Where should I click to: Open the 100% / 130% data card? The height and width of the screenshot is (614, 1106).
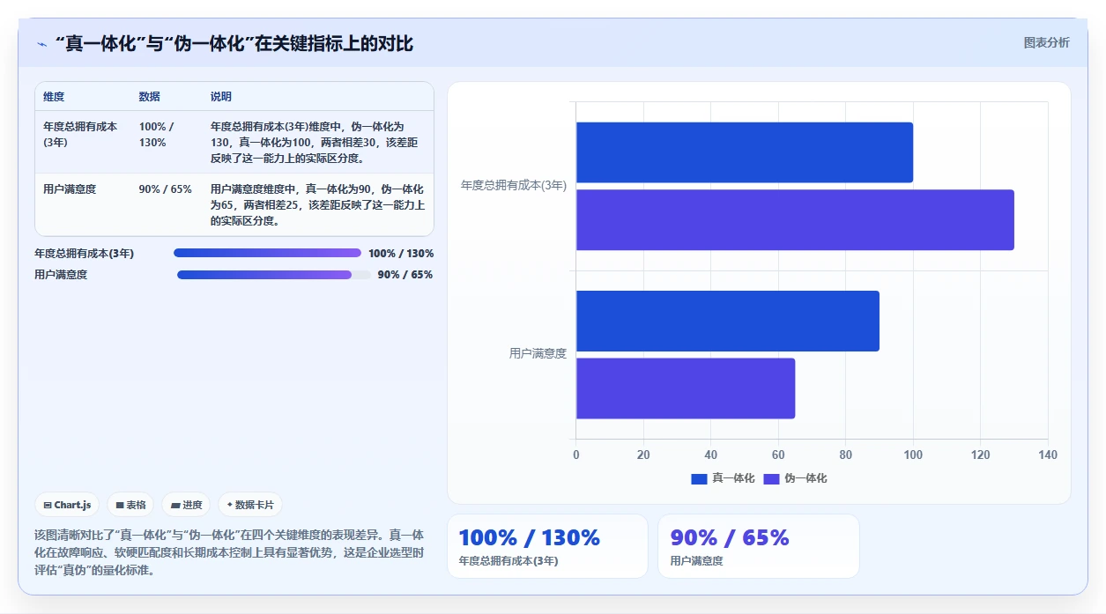pos(547,546)
